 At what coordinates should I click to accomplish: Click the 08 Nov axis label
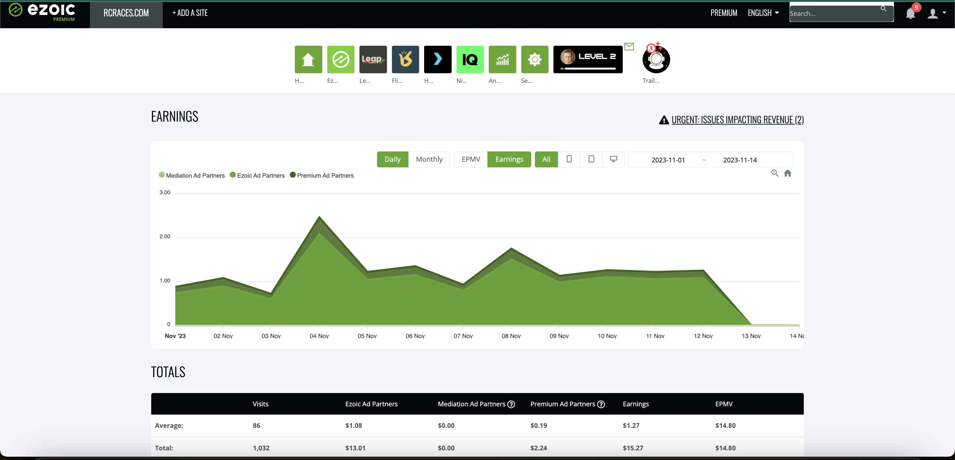[x=511, y=336]
